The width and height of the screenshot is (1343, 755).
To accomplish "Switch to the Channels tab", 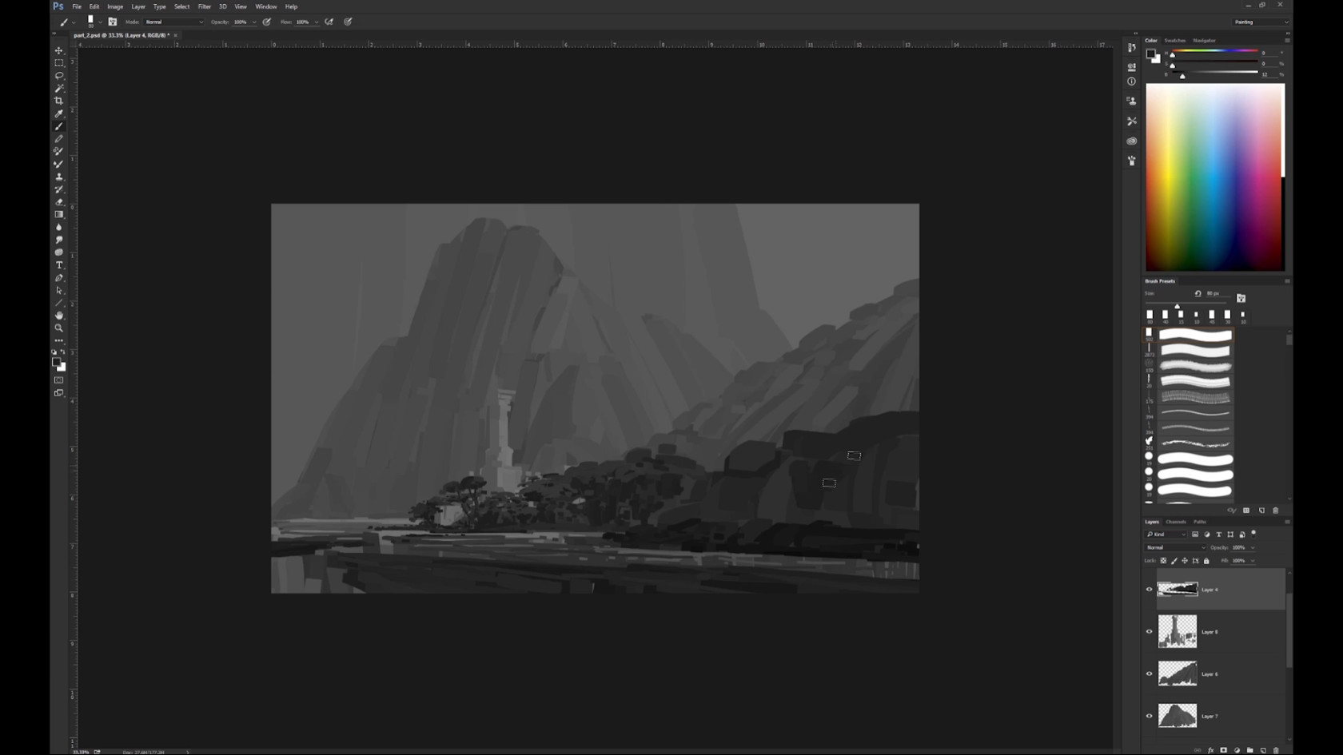I will point(1175,522).
